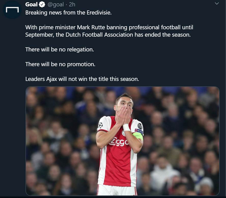Screen dimensions: 226x198
Task: Open the 2h timestamp link
Action: coord(72,5)
